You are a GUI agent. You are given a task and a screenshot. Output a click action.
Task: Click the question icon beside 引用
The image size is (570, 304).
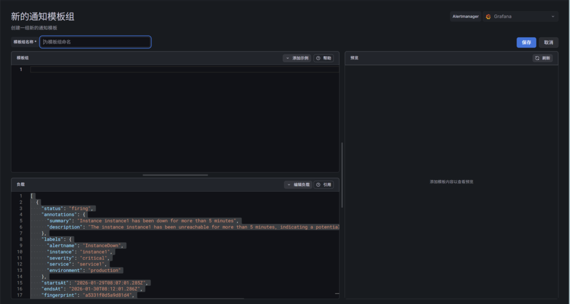318,185
